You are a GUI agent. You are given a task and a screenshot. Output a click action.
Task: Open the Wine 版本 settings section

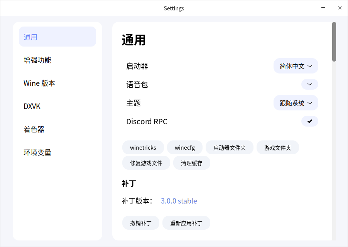(39, 83)
